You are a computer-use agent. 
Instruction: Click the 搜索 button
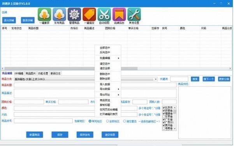195,79
